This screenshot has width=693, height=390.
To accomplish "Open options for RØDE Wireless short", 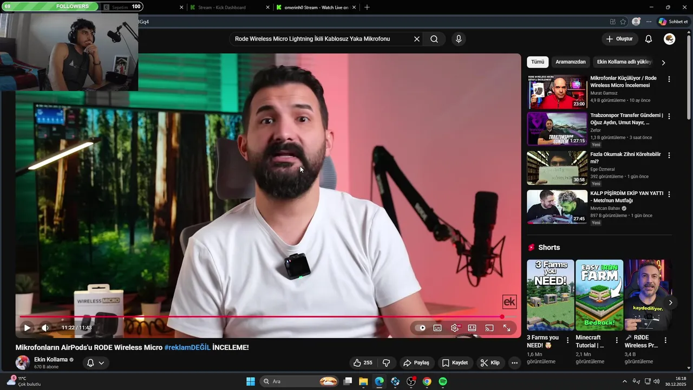I will coord(665,340).
